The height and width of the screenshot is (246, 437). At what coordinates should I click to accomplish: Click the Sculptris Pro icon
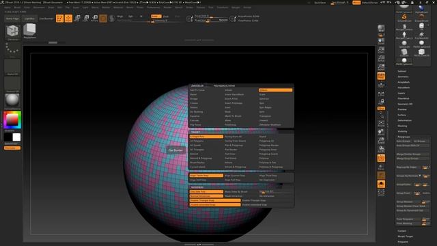pos(112,18)
